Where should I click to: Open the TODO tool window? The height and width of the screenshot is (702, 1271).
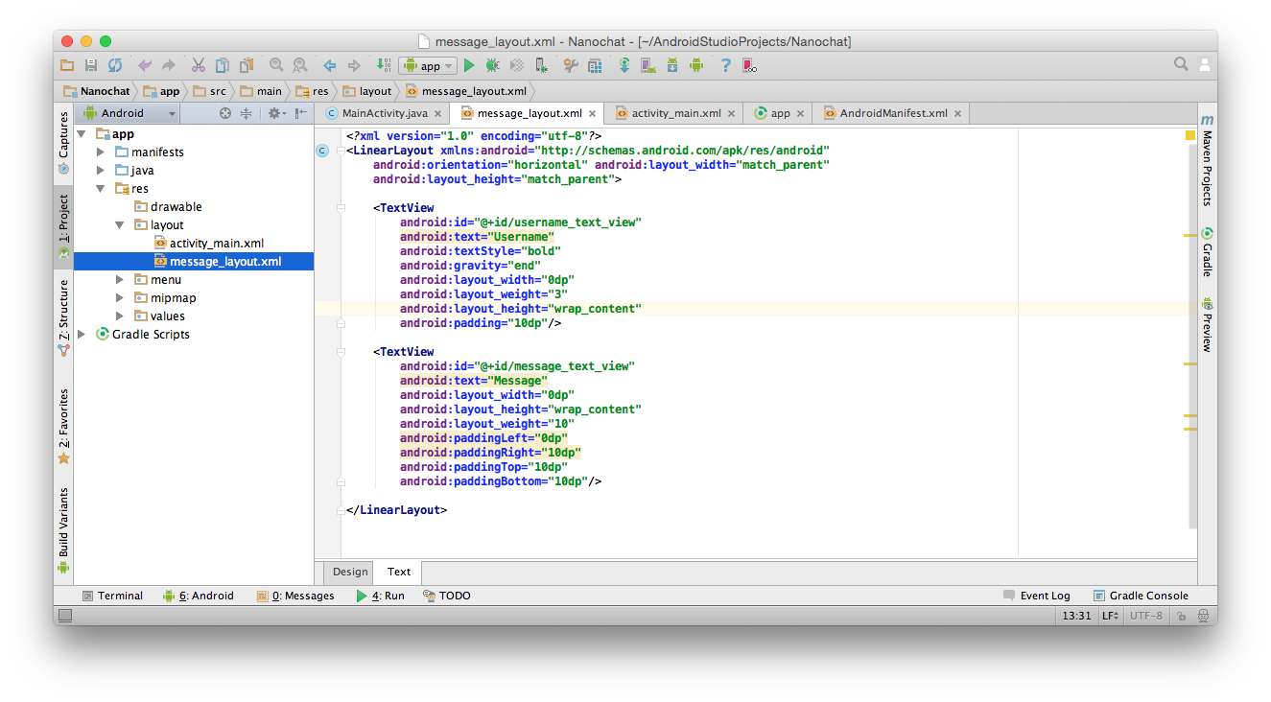(447, 596)
